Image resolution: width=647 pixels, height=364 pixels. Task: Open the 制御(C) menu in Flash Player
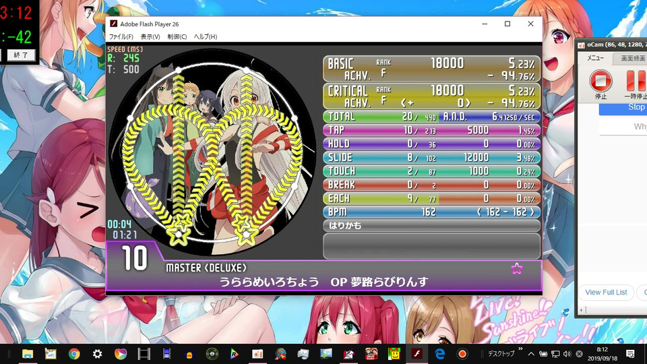(177, 36)
